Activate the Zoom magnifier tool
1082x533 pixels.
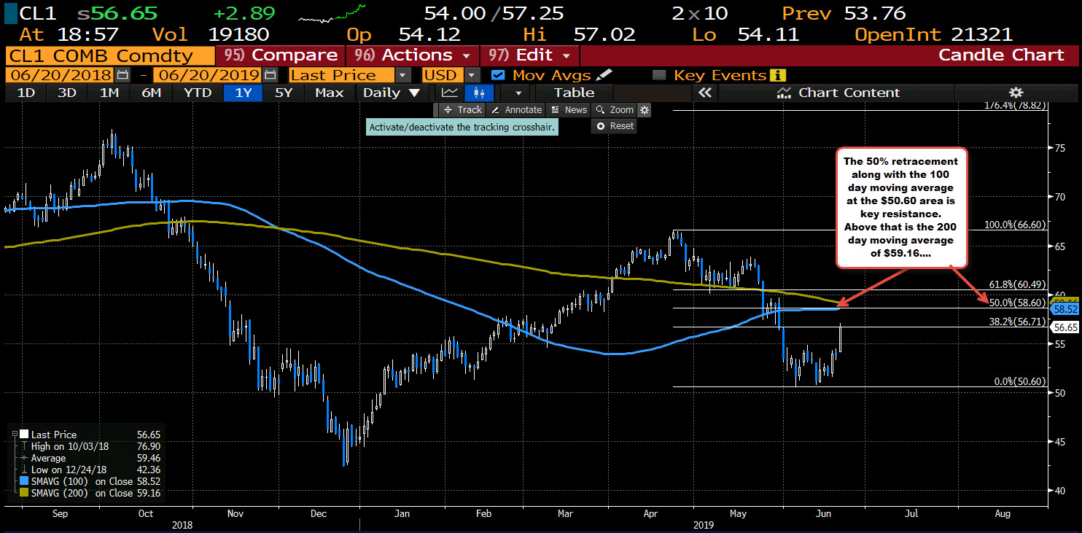pos(615,110)
